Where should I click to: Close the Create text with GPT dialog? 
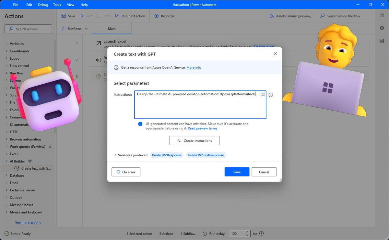point(275,54)
